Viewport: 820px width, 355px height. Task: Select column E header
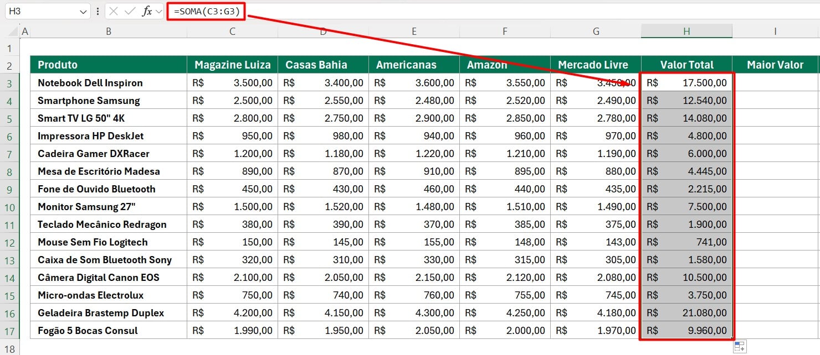(x=414, y=32)
